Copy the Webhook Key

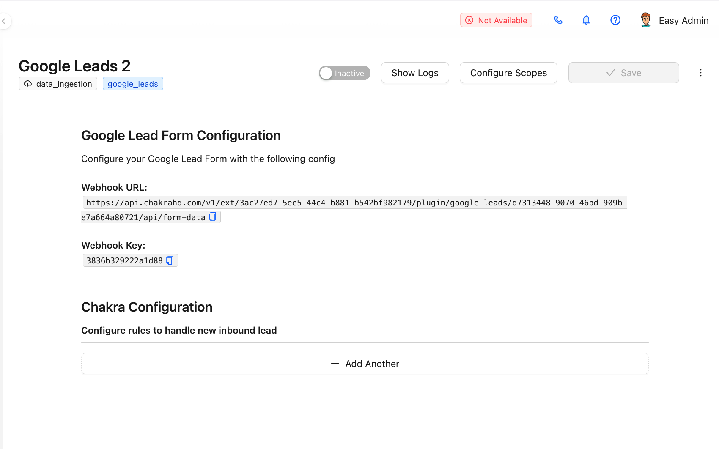tap(170, 260)
